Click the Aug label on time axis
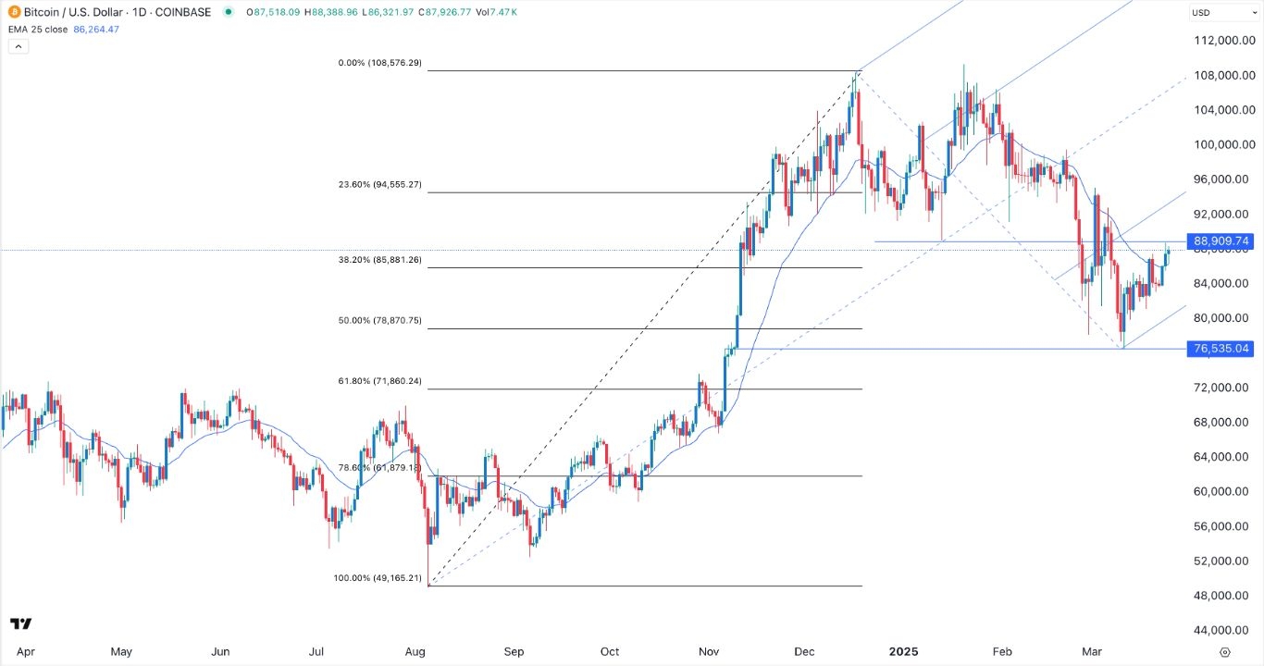Image resolution: width=1264 pixels, height=666 pixels. click(x=417, y=651)
